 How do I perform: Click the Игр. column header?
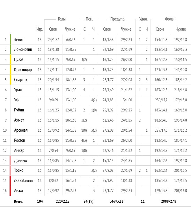point(40,29)
